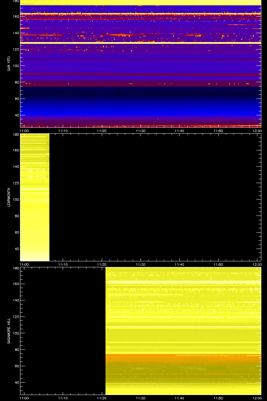The image size is (267, 401).
Task: Click the SAN VITO axis label
Action: point(9,63)
